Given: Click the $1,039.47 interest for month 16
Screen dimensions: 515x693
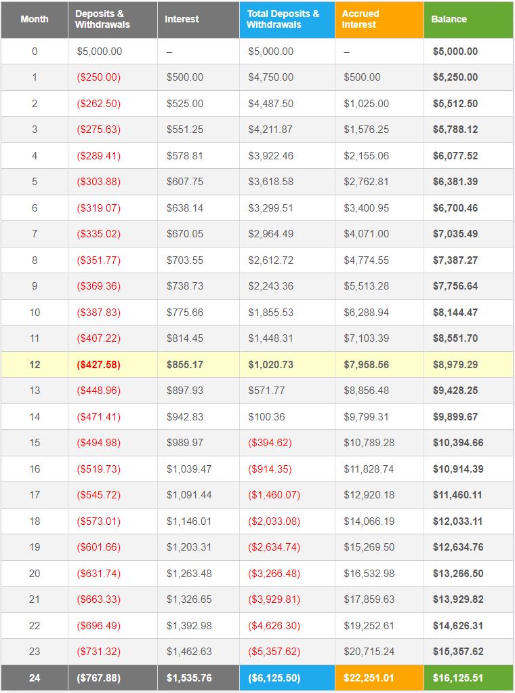Looking at the screenshot, I should click(x=189, y=469).
